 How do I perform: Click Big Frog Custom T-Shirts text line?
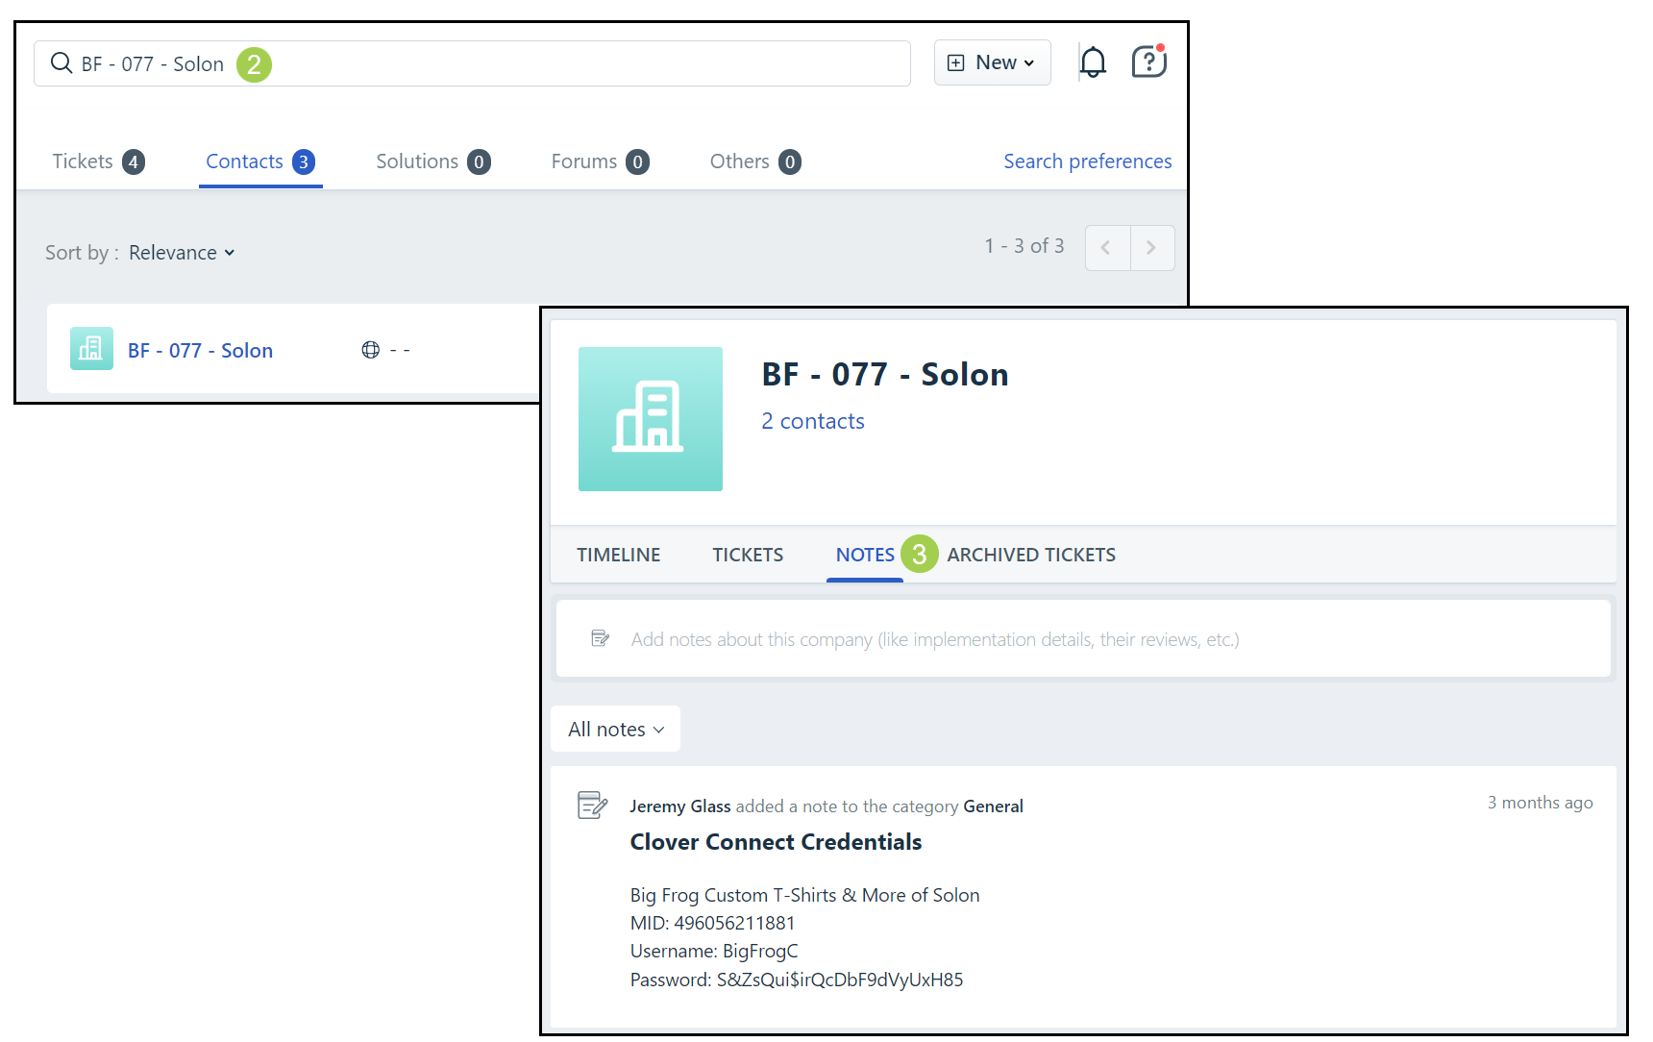805,895
